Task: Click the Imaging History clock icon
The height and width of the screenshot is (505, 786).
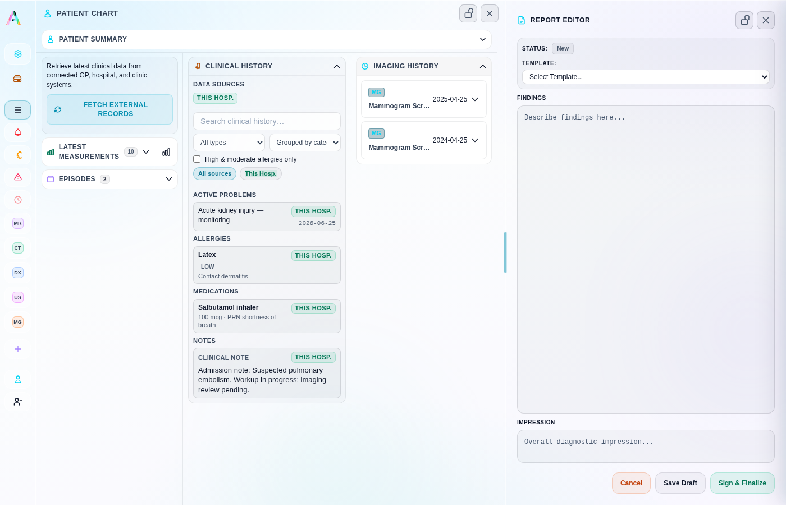Action: 365,66
